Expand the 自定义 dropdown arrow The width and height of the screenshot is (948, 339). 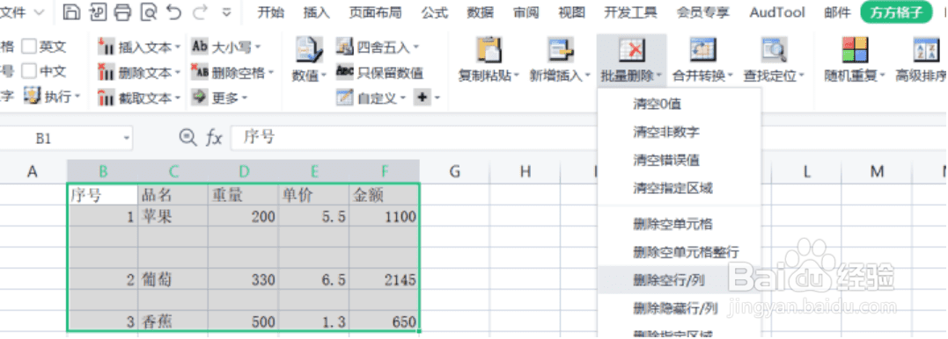[x=402, y=97]
